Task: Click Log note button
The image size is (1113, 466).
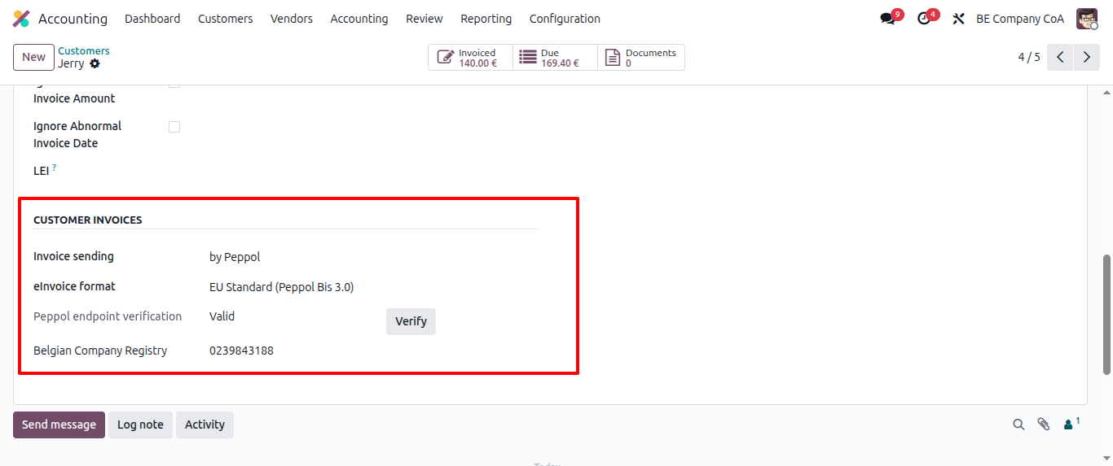Action: click(x=140, y=425)
